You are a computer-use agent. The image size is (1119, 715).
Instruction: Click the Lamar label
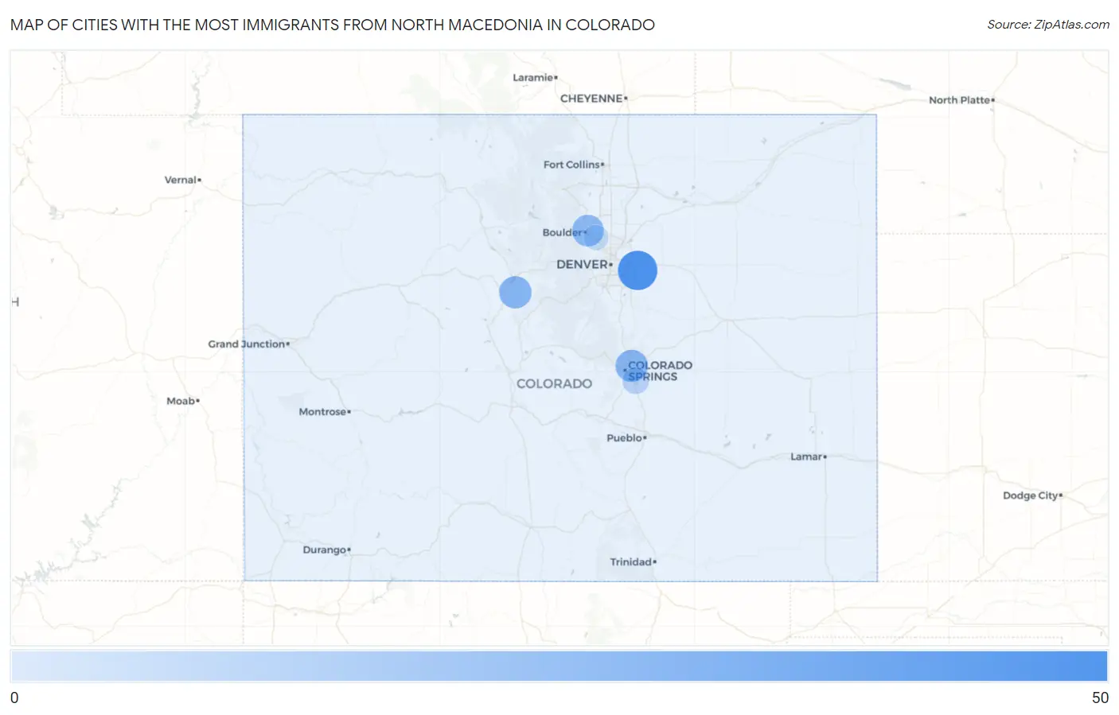[806, 457]
